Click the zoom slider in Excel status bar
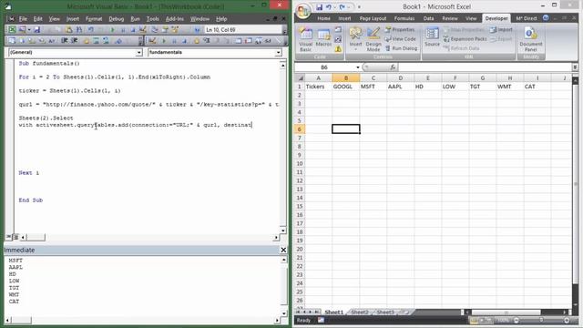 [x=541, y=320]
